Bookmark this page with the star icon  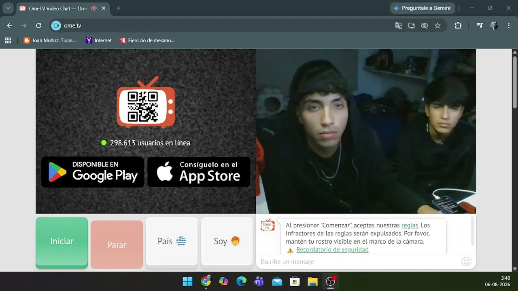[437, 25]
